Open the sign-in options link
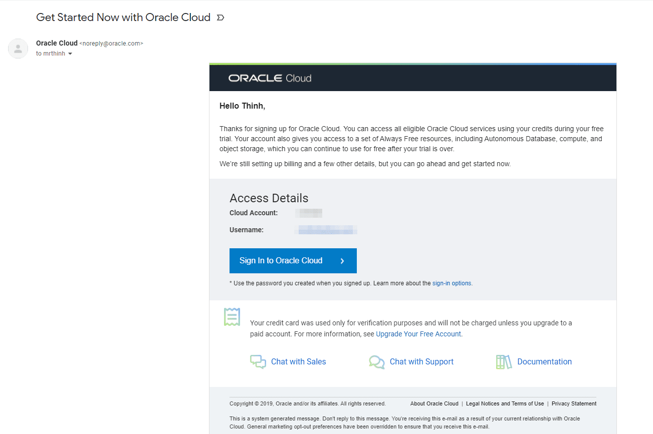 [x=452, y=283]
